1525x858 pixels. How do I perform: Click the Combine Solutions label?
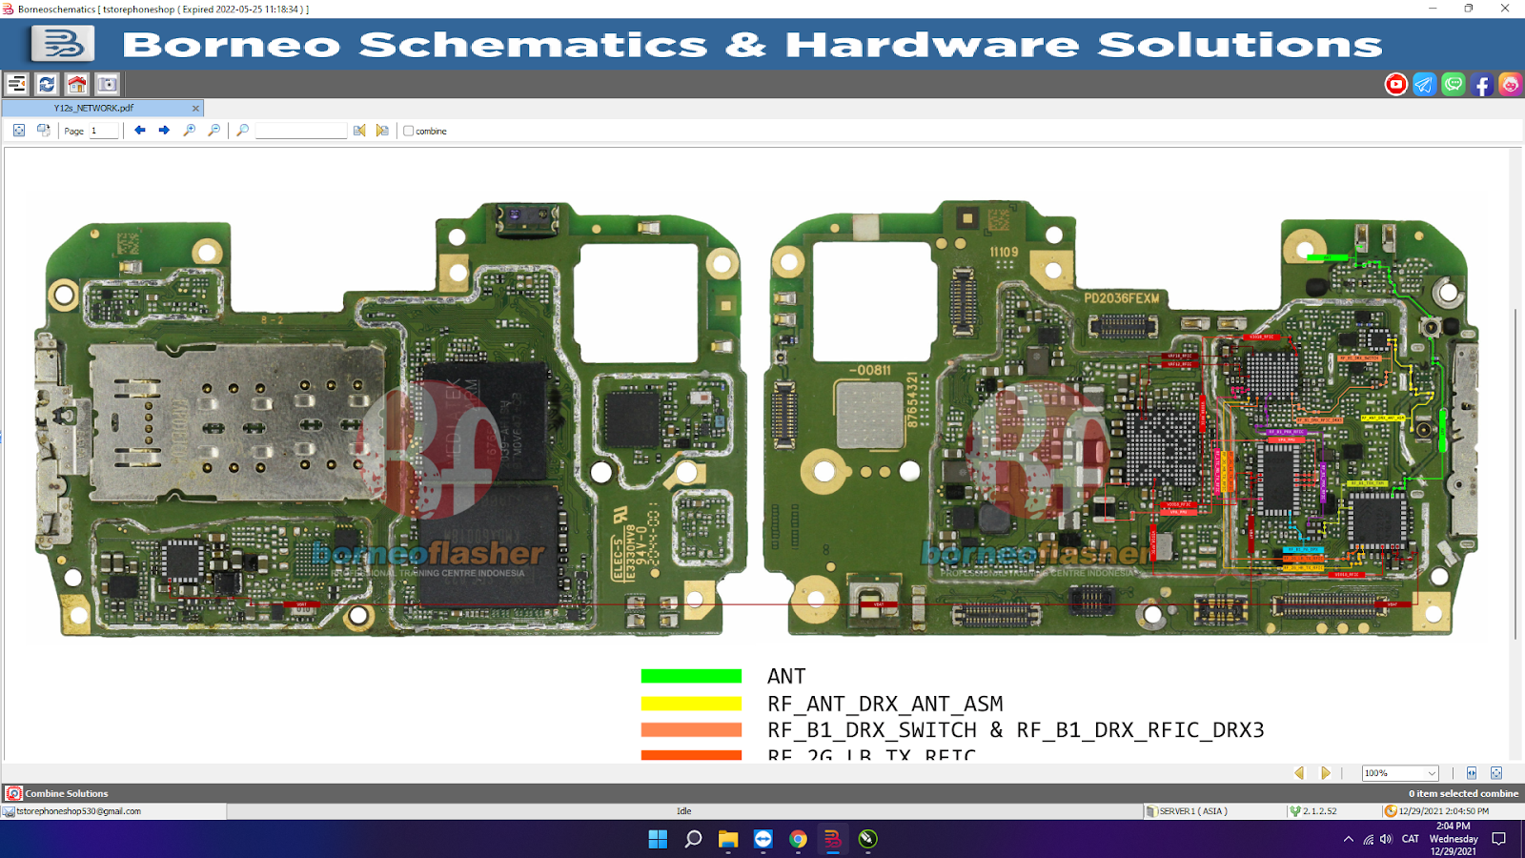pyautogui.click(x=67, y=793)
